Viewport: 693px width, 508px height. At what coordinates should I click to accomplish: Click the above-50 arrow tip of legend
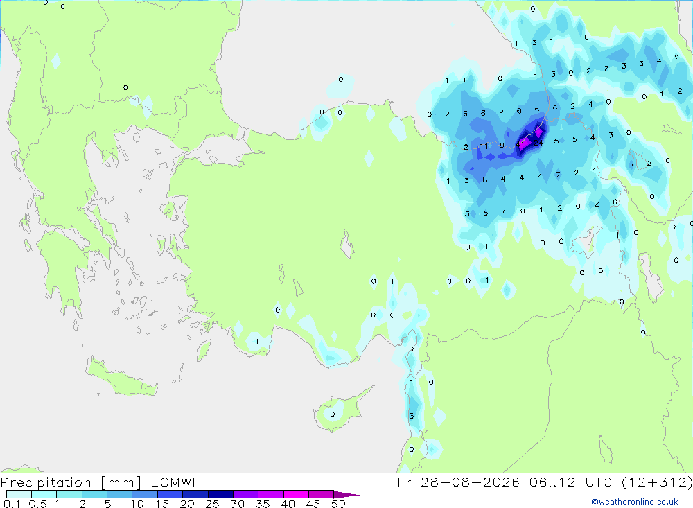346,495
